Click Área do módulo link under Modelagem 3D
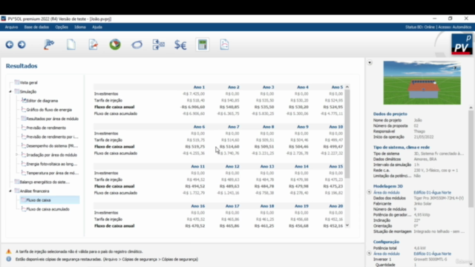Viewport: 475px width, 267px height. click(386, 193)
